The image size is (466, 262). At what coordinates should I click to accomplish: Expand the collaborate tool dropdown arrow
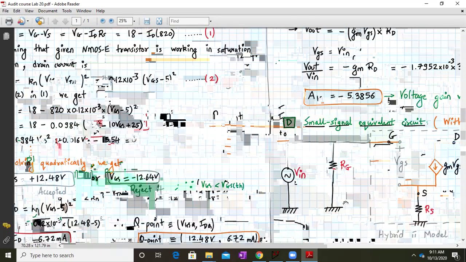pyautogui.click(x=27, y=21)
